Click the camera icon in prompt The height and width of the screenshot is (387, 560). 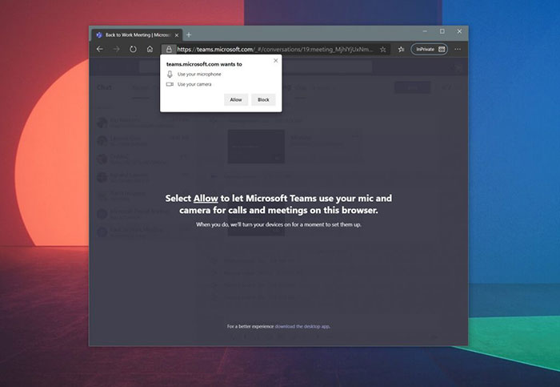click(x=170, y=84)
